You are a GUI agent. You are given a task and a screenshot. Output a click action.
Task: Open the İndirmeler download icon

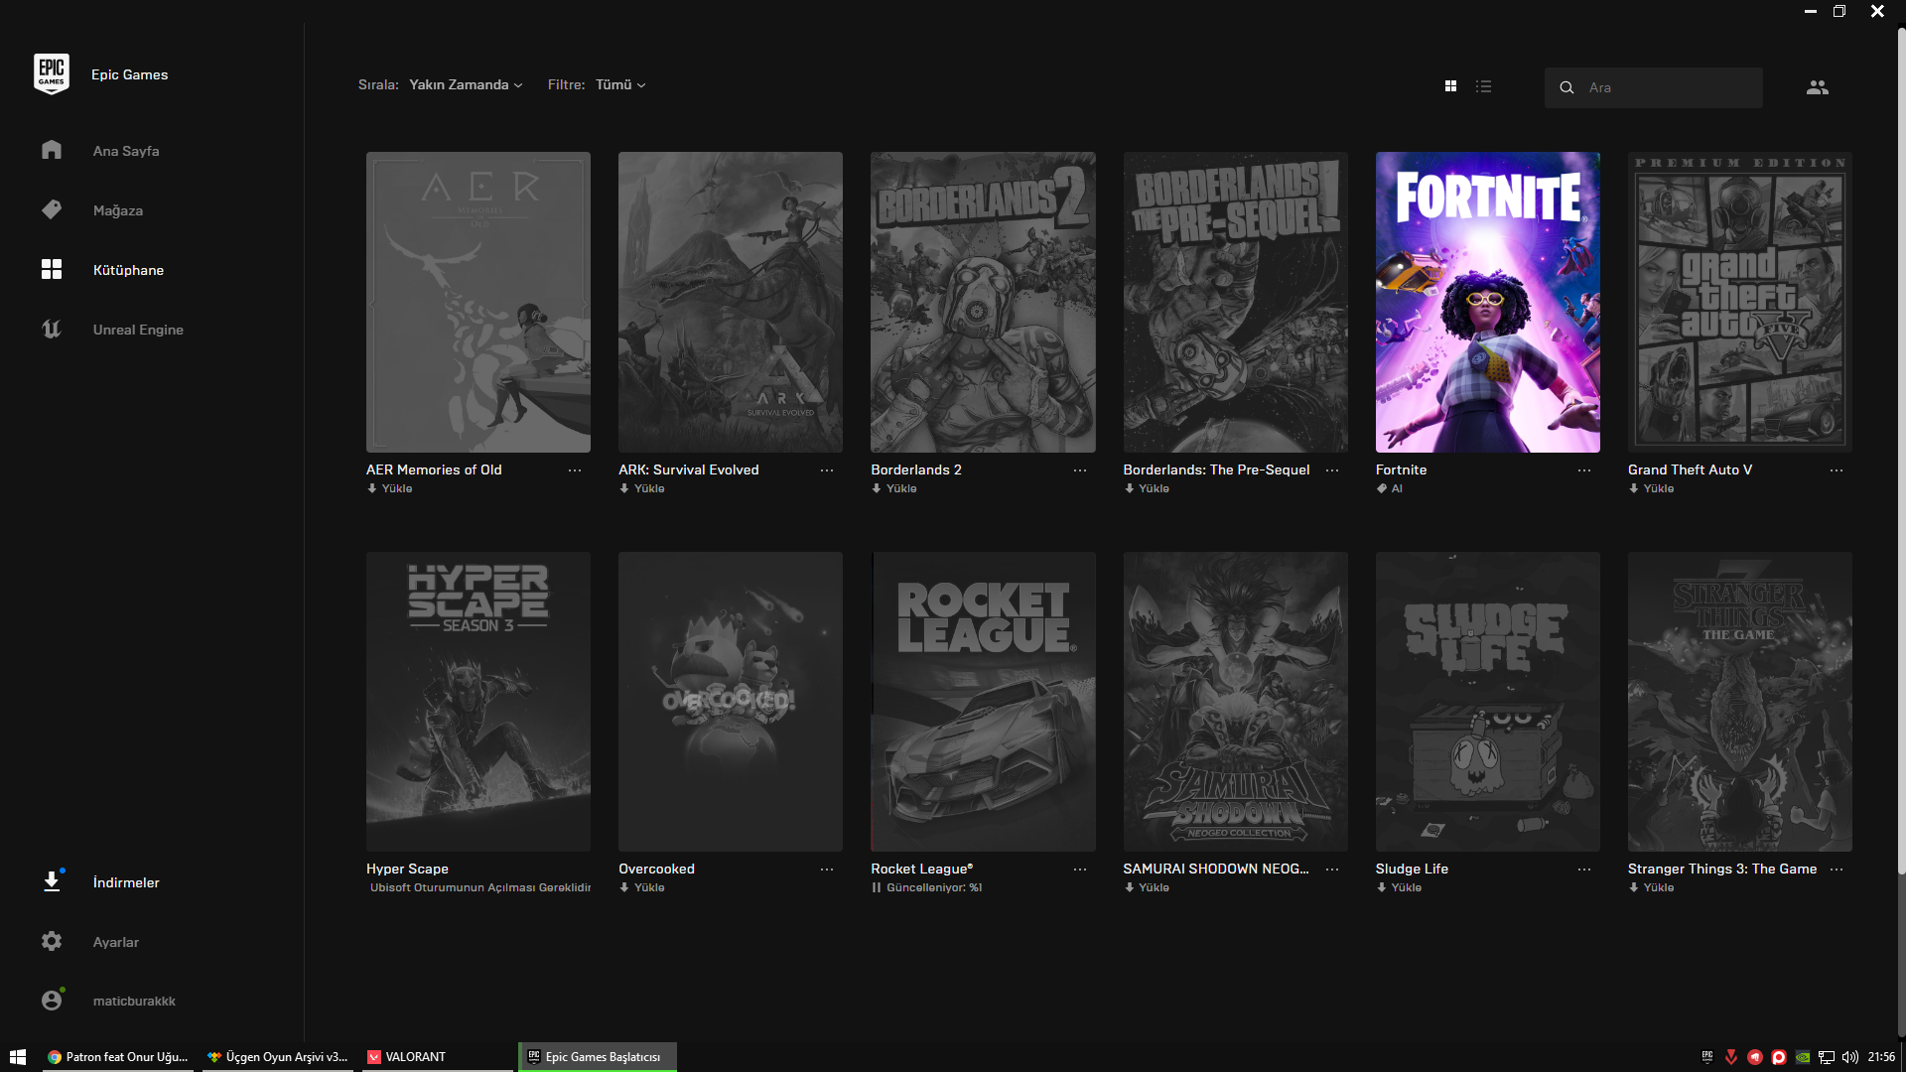click(52, 881)
